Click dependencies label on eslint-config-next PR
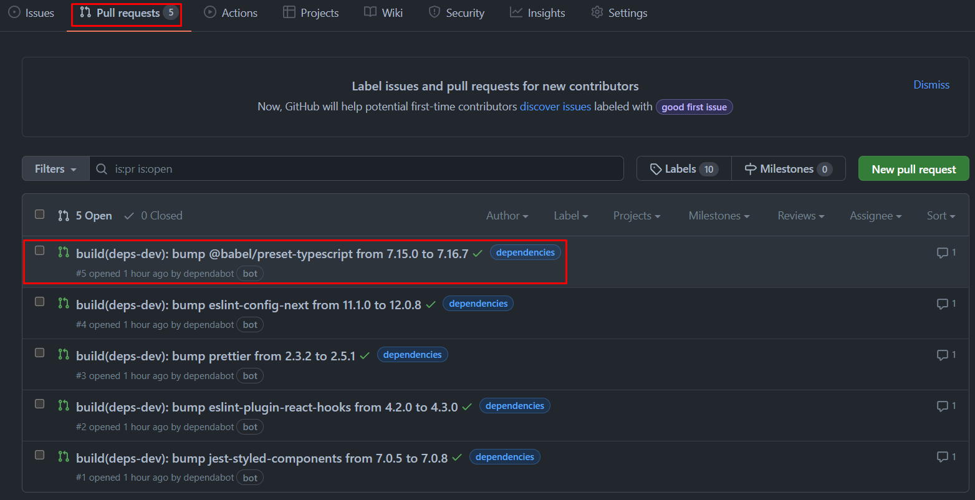This screenshot has height=500, width=975. coord(478,304)
